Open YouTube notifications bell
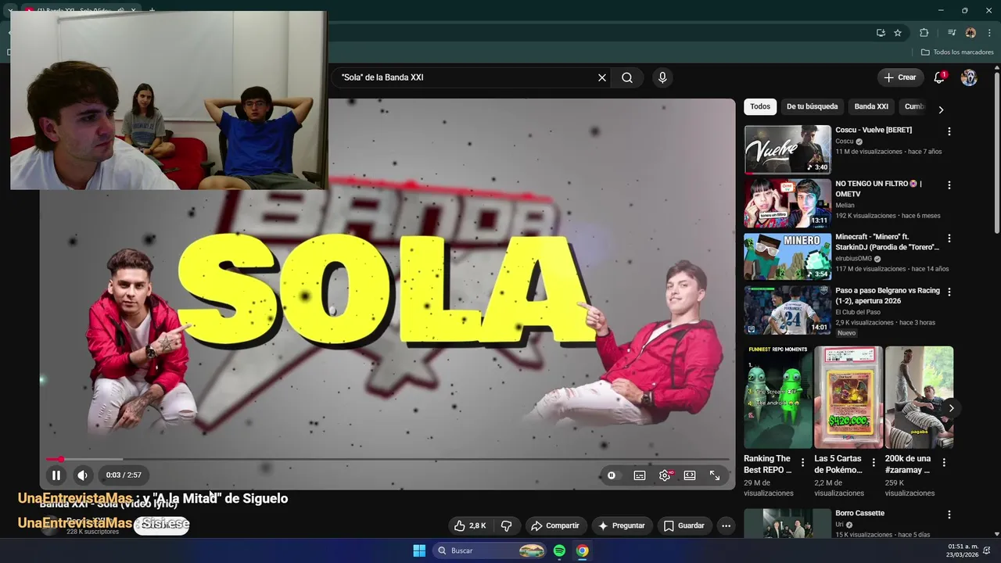Screen dimensions: 1001x563 coord(940,77)
